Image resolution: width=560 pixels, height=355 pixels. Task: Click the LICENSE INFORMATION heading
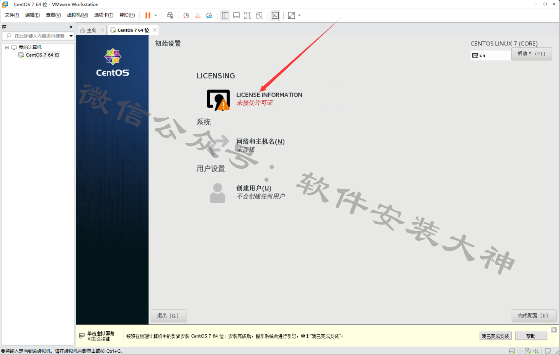coord(269,95)
